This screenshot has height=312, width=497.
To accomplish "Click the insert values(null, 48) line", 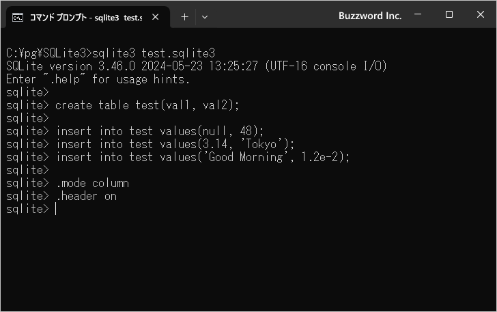I will click(159, 131).
